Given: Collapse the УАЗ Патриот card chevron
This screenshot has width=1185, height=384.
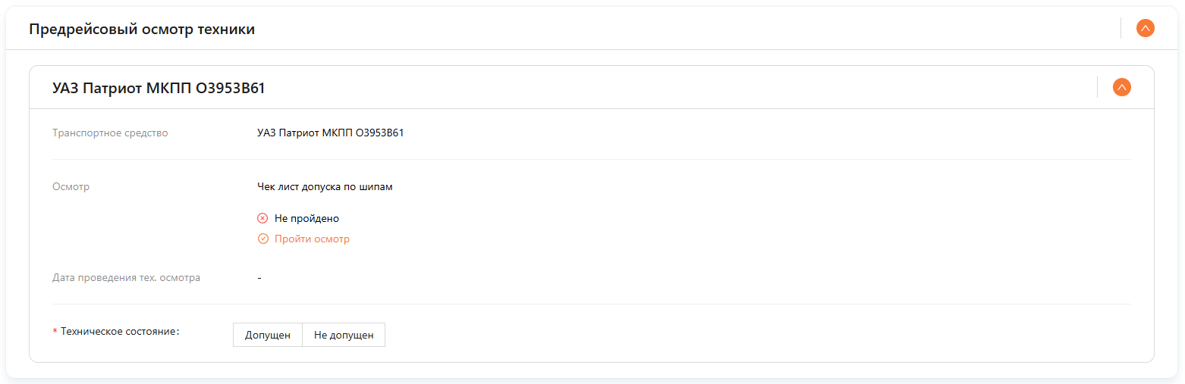Looking at the screenshot, I should point(1121,87).
